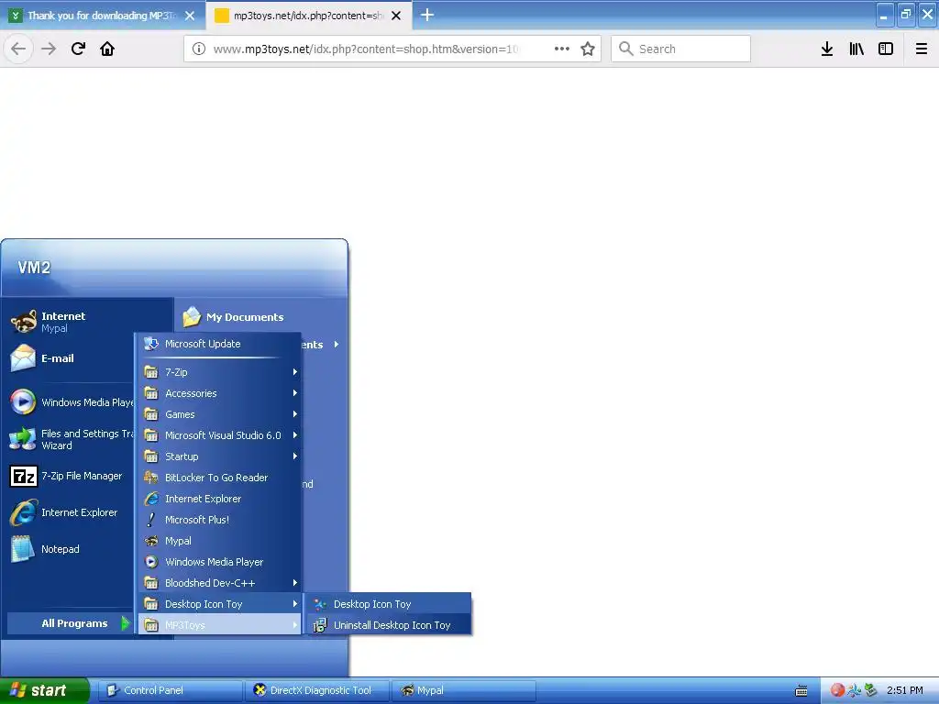Switch to Control Panel taskbar button
Screen dimensions: 939x704
pos(170,690)
